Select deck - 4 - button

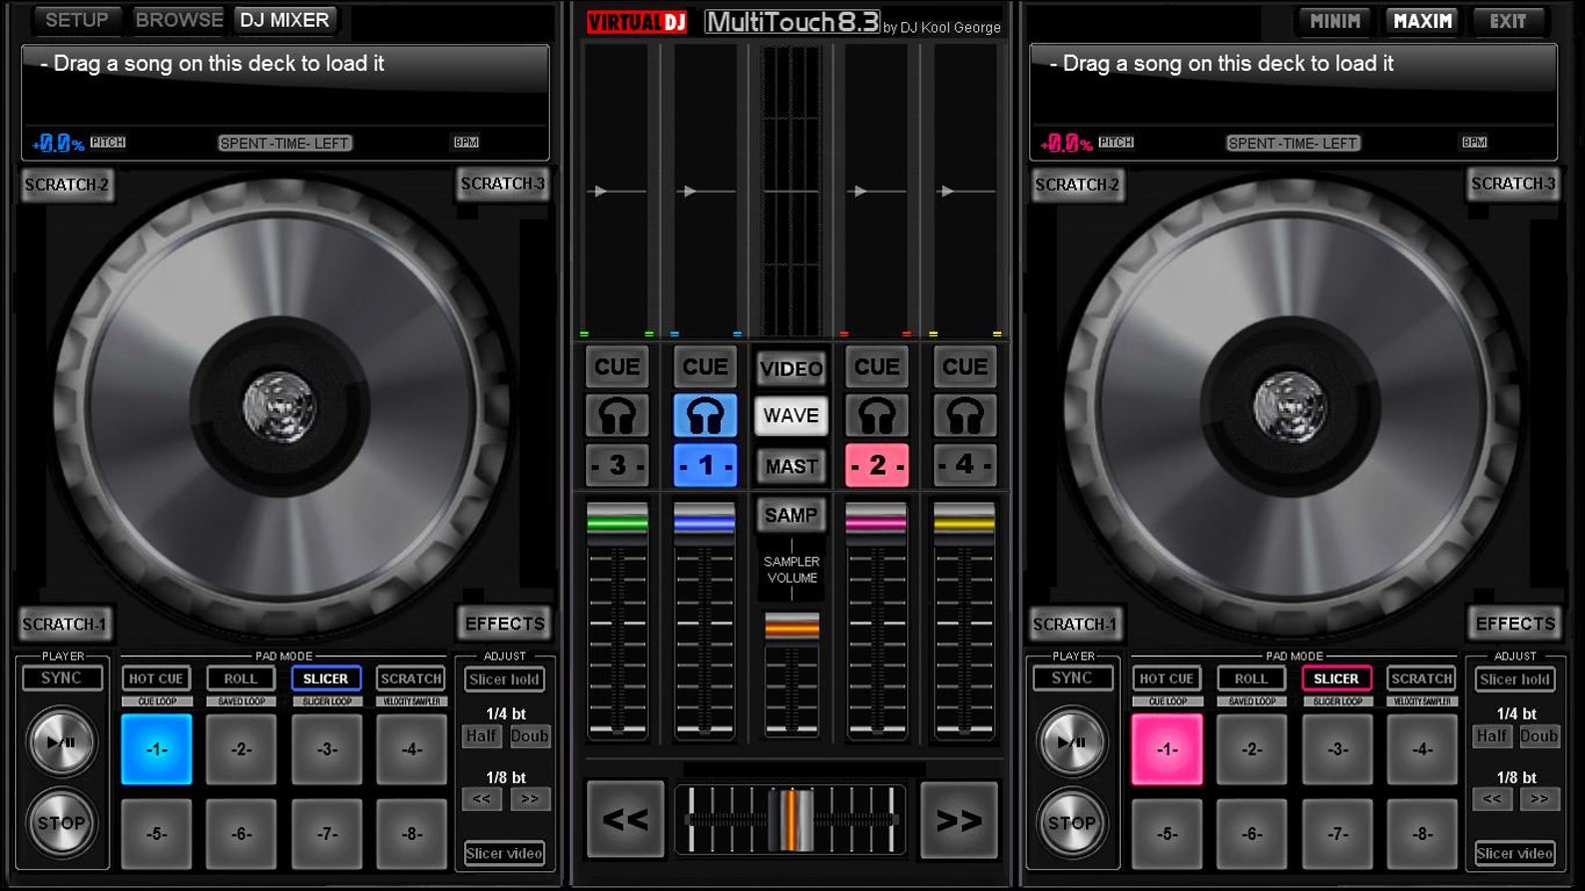tap(964, 466)
